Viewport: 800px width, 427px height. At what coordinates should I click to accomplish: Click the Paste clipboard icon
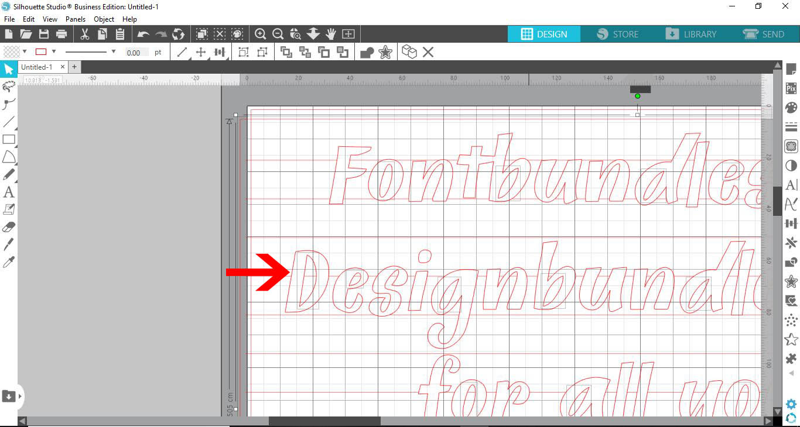(x=120, y=34)
